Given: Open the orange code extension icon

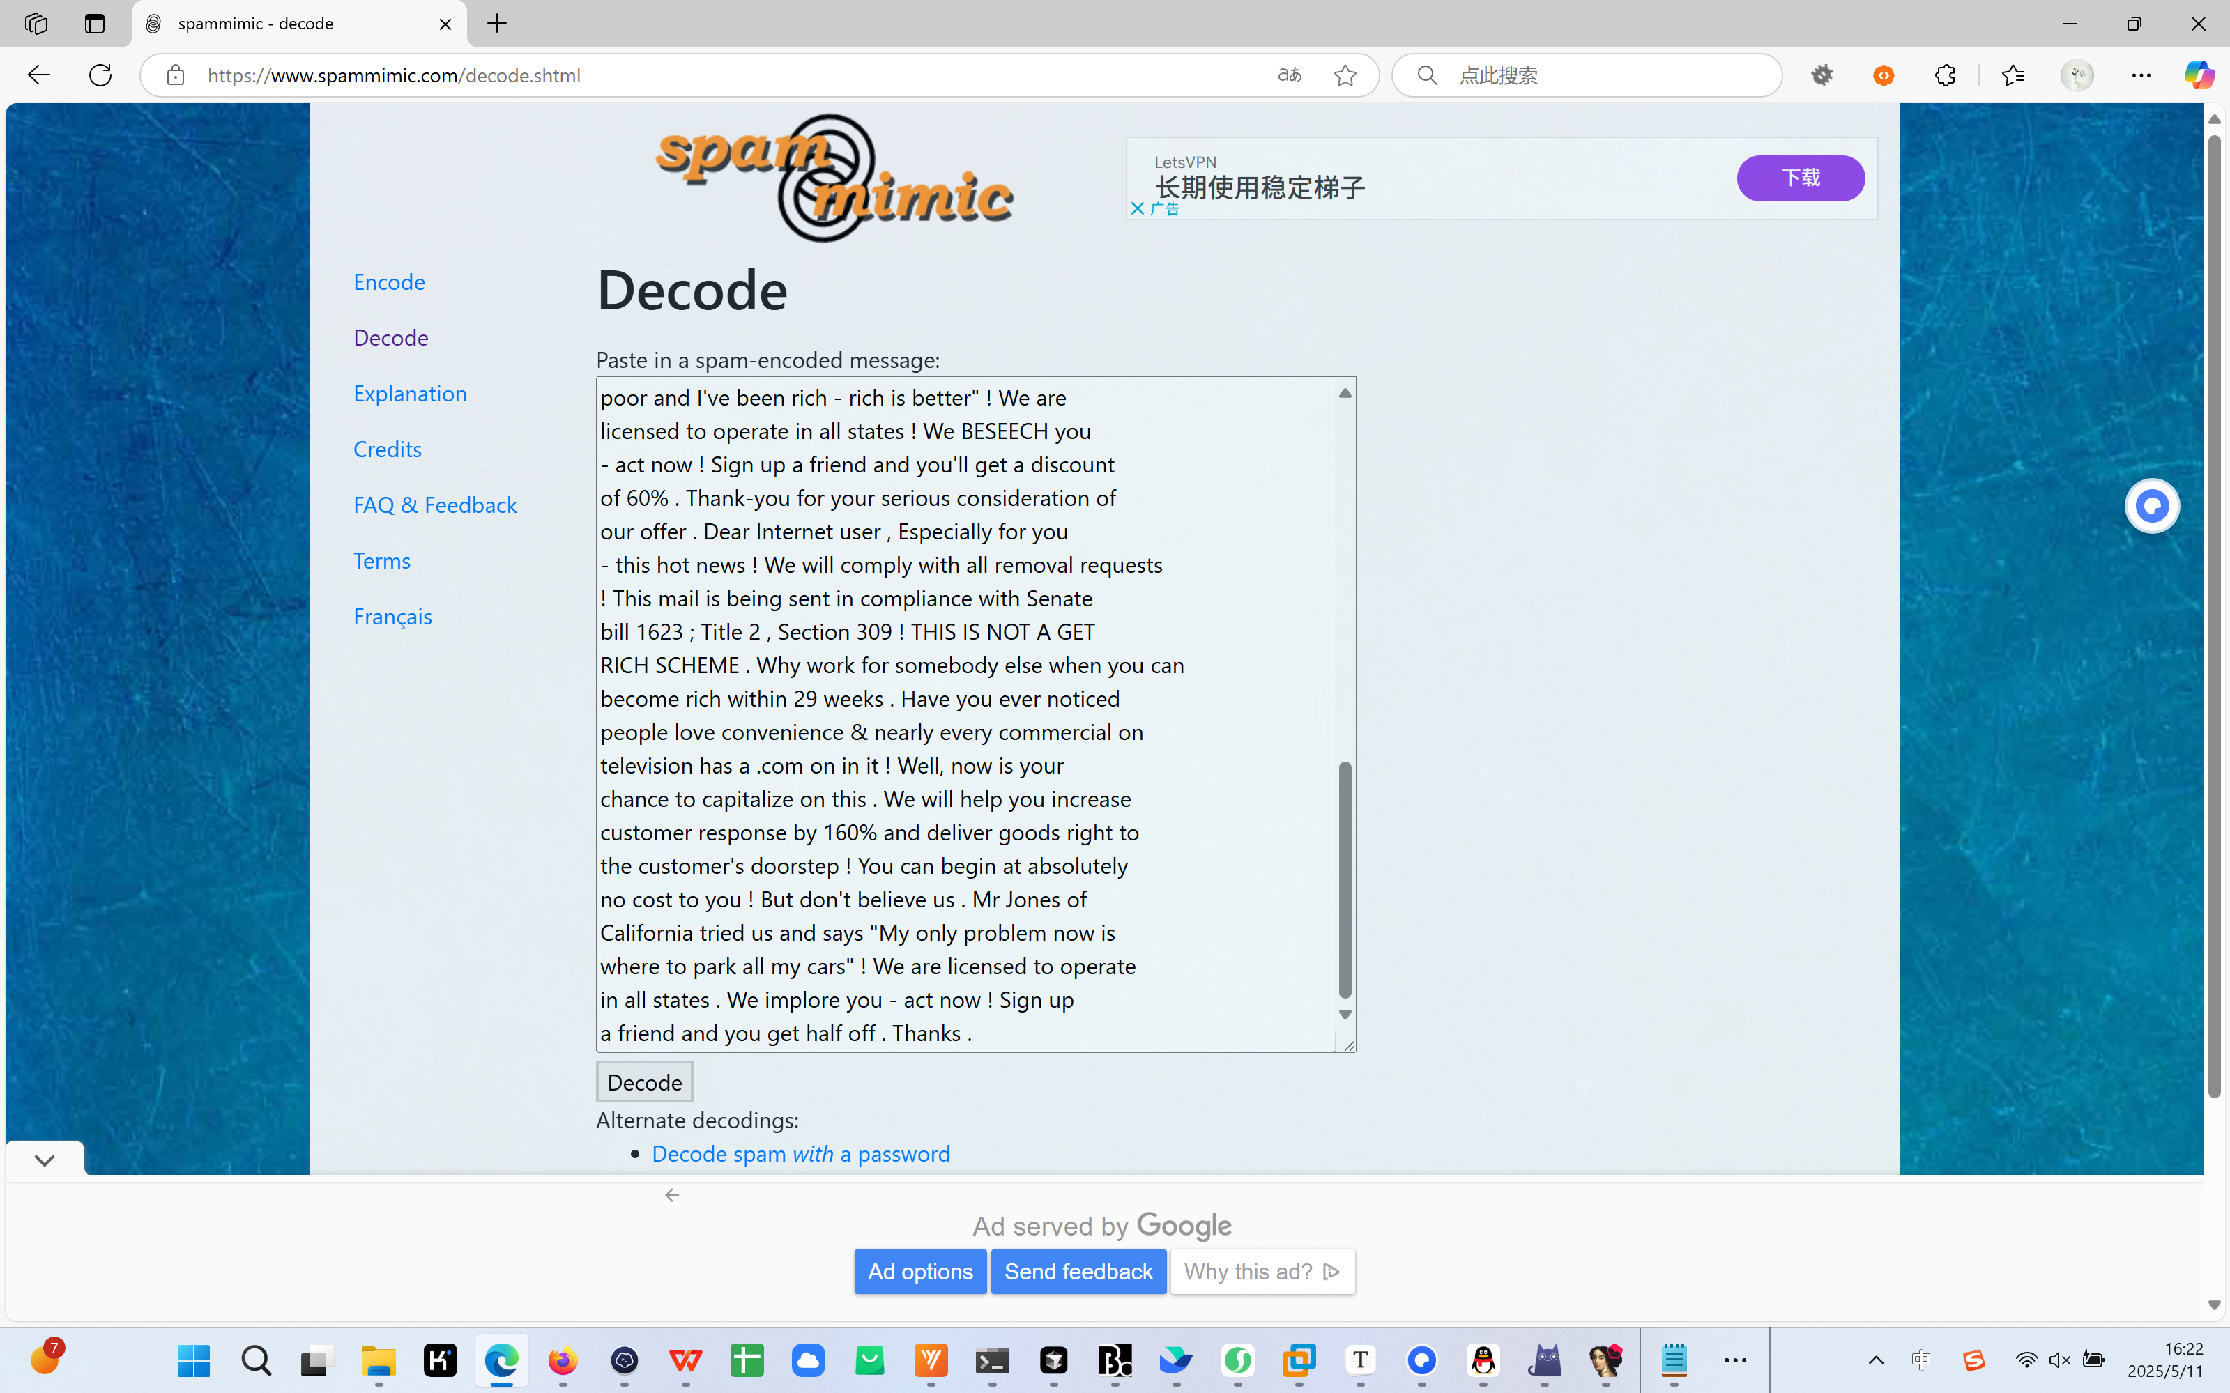Looking at the screenshot, I should (x=1884, y=75).
